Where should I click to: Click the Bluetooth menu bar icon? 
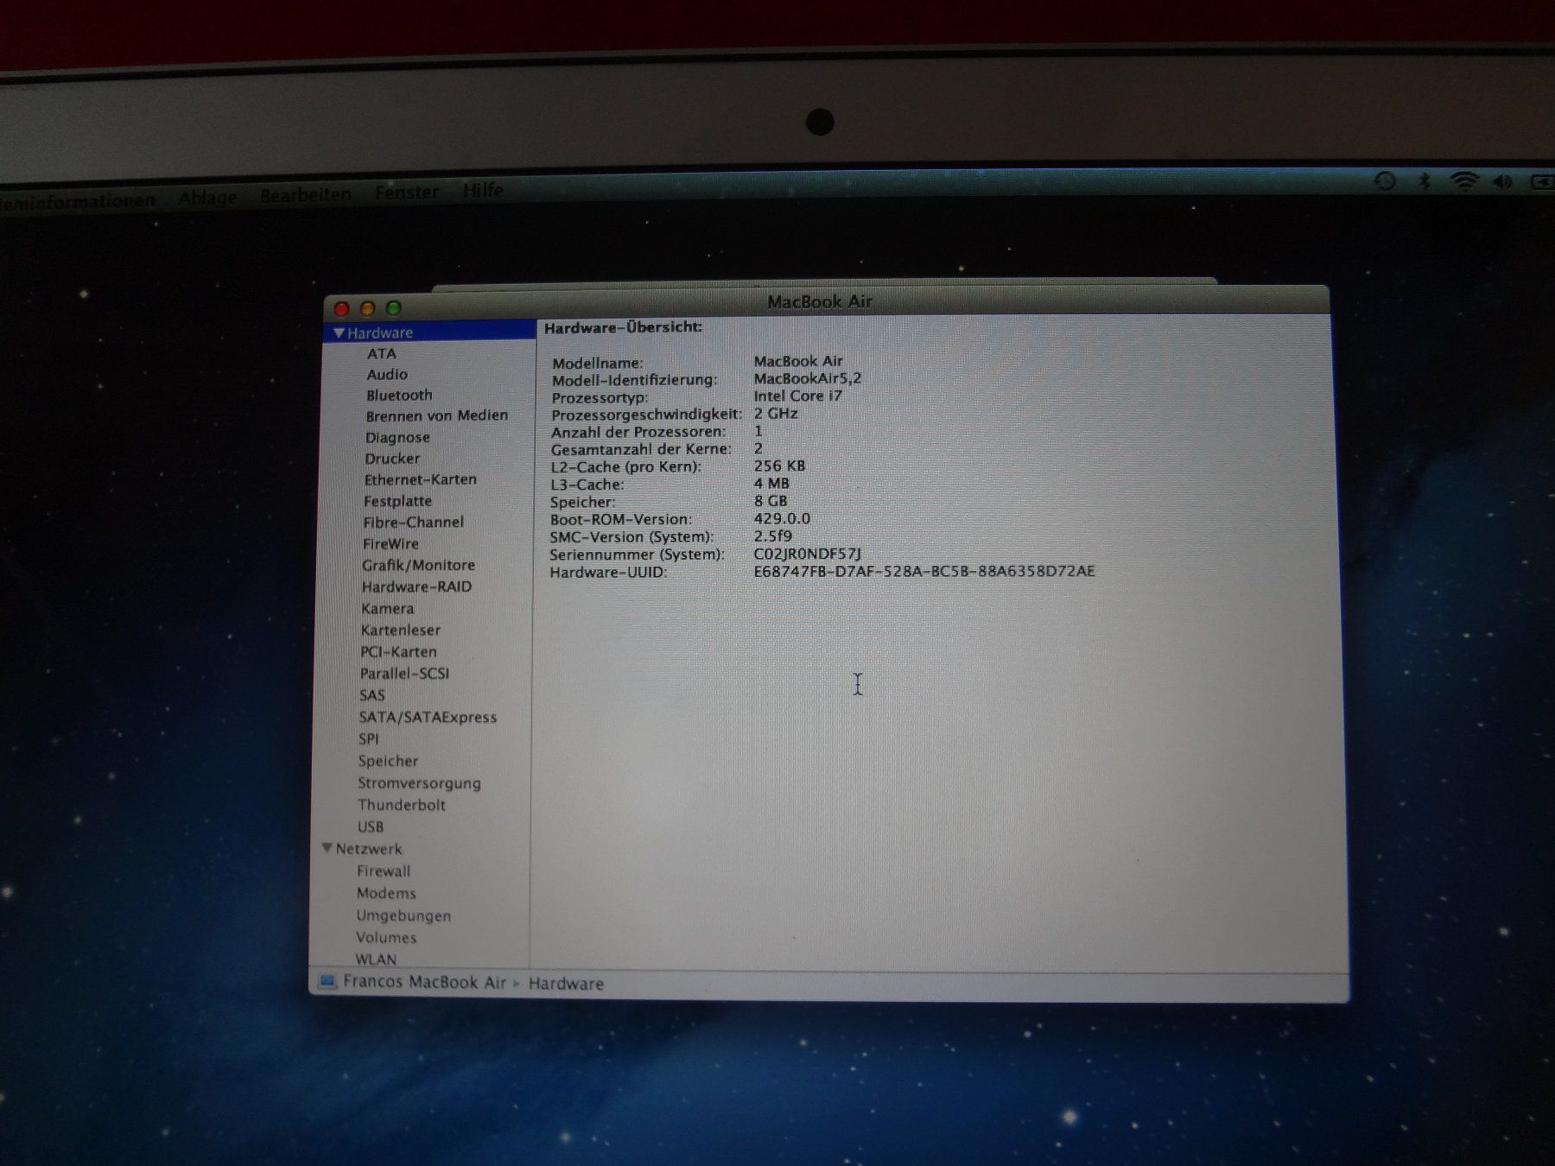click(x=1425, y=181)
